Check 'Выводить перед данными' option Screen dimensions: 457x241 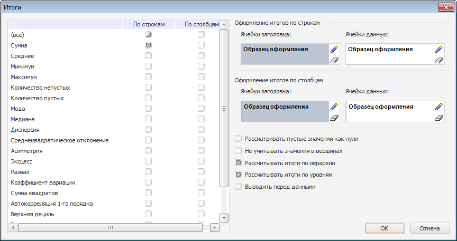pyautogui.click(x=239, y=186)
